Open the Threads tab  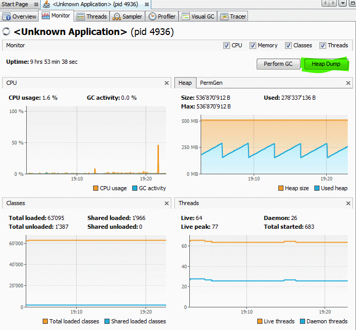point(92,16)
